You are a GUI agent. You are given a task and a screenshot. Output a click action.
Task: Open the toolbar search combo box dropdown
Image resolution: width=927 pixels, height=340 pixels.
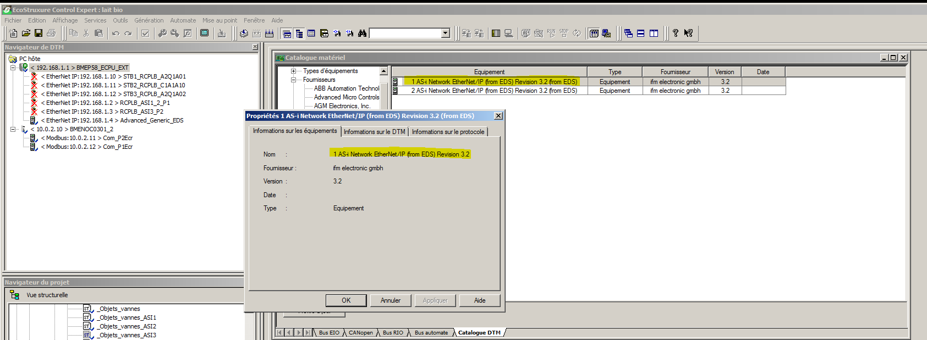446,34
